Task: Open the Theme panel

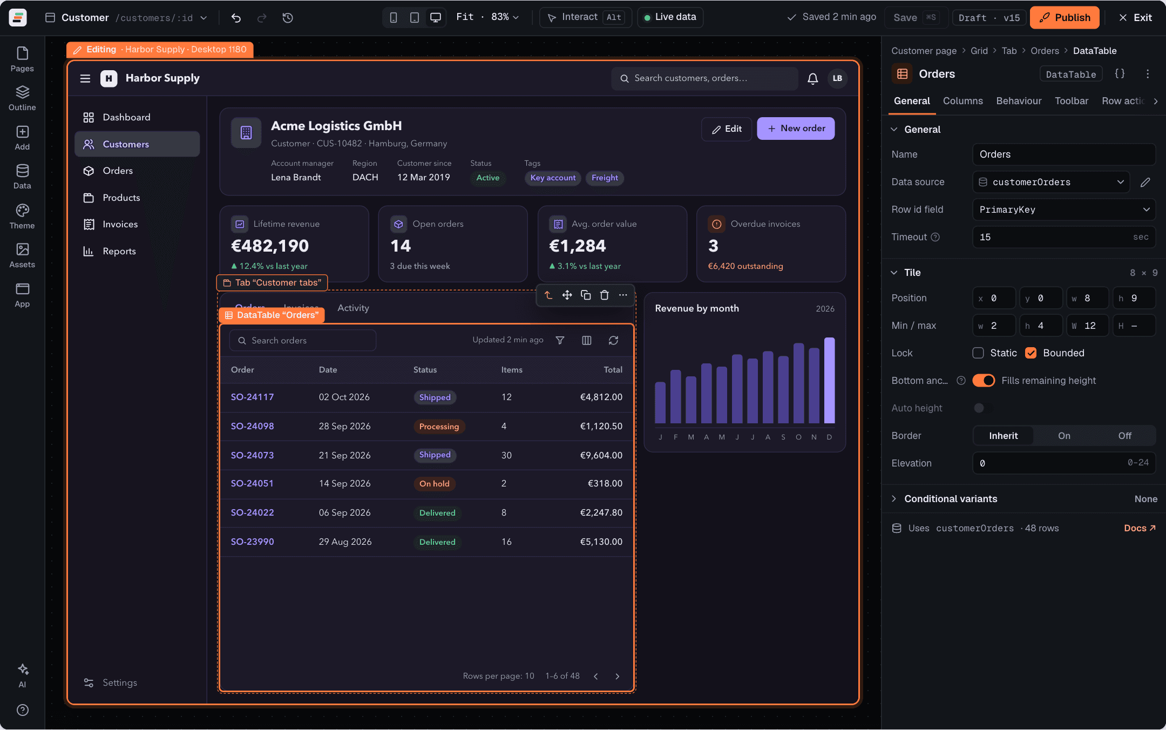Action: tap(22, 216)
